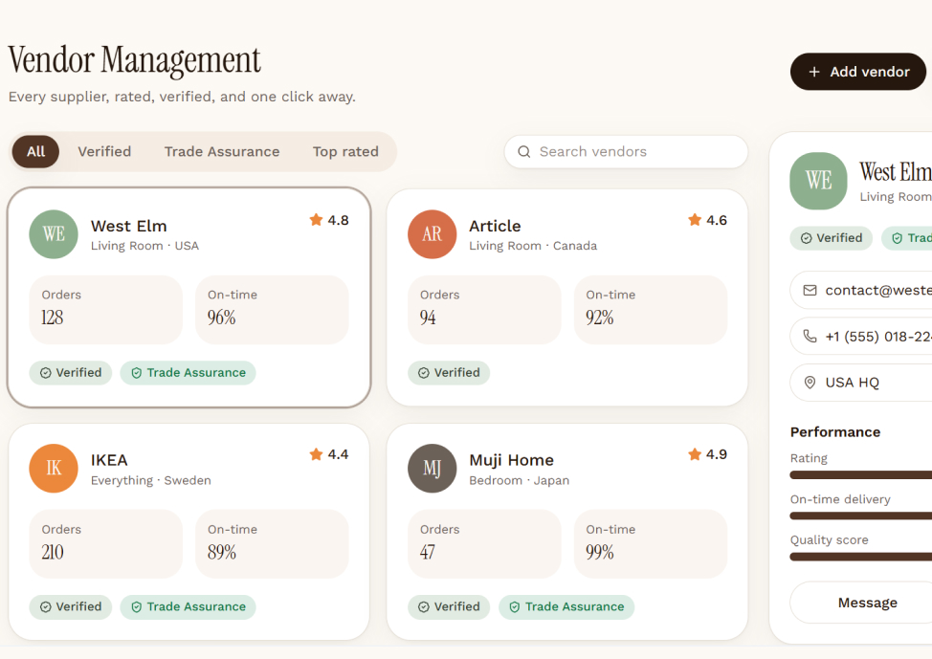Viewport: 932px width, 659px height.
Task: Click the large WE avatar in the details panel
Action: pyautogui.click(x=818, y=181)
